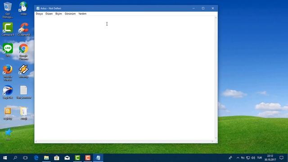Minimize the Not Defteri window
The image size is (288, 162).
click(x=193, y=8)
